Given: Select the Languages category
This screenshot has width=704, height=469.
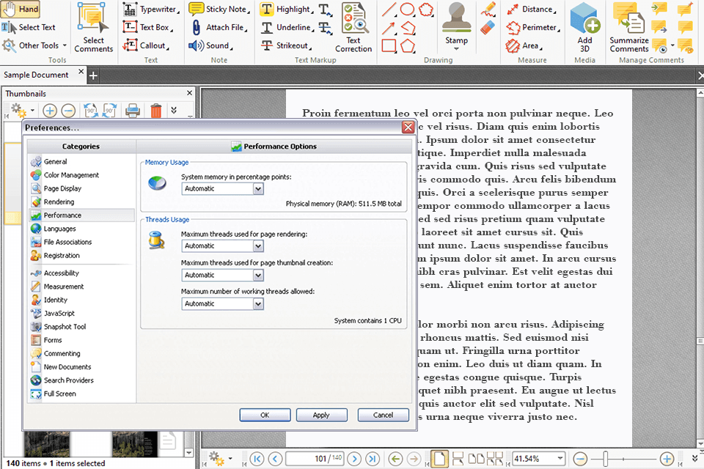Looking at the screenshot, I should [x=59, y=229].
